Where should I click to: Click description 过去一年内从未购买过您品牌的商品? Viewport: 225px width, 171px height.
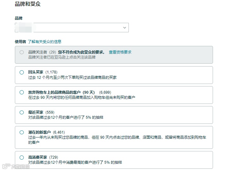117,140
